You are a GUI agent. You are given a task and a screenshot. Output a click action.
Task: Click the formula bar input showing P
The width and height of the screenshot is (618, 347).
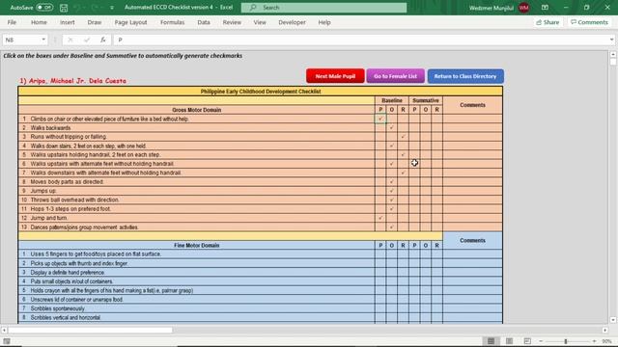point(360,40)
